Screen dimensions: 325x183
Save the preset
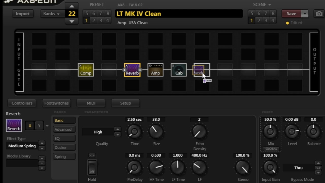coord(291,14)
